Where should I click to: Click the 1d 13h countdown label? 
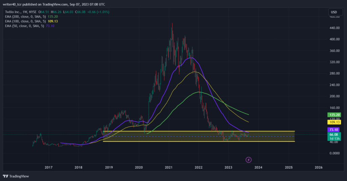(334, 139)
